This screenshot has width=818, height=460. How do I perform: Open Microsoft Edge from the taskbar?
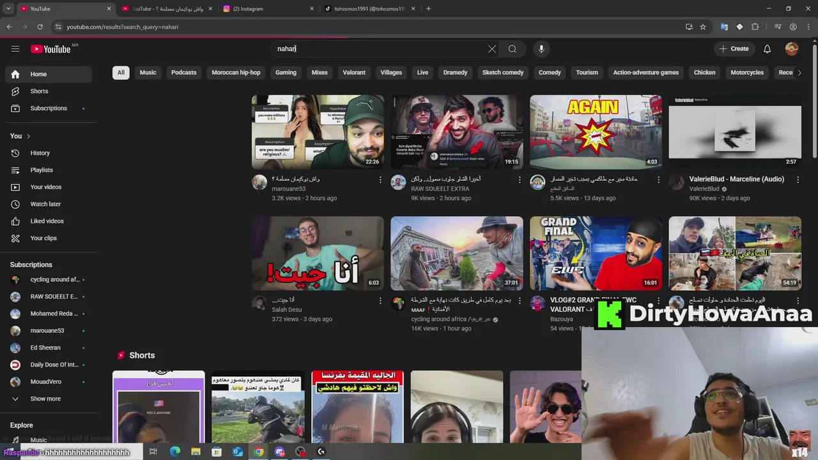point(175,452)
